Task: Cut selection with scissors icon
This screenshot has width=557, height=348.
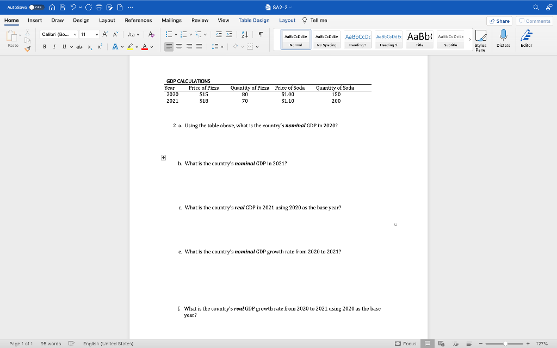Action: click(27, 33)
